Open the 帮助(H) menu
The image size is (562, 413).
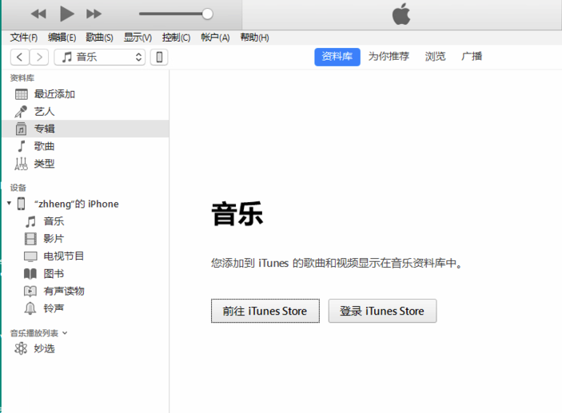(x=254, y=38)
